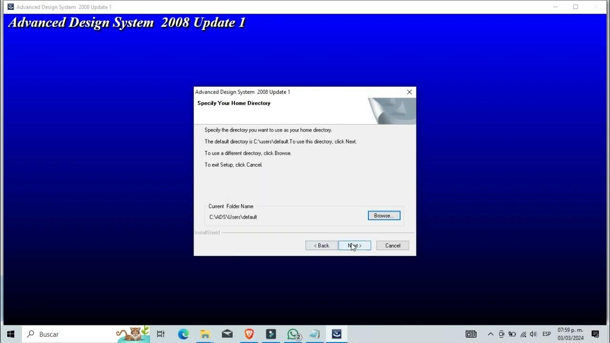610x343 pixels.
Task: Open Task View from the taskbar
Action: tap(161, 334)
